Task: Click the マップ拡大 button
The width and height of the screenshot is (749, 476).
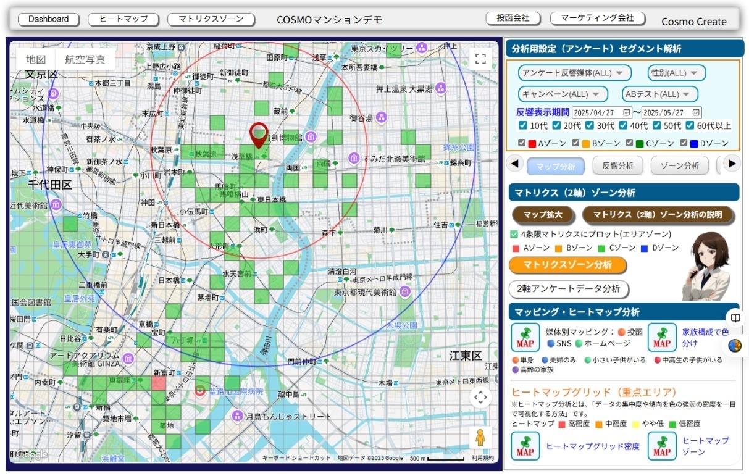Action: tap(543, 215)
